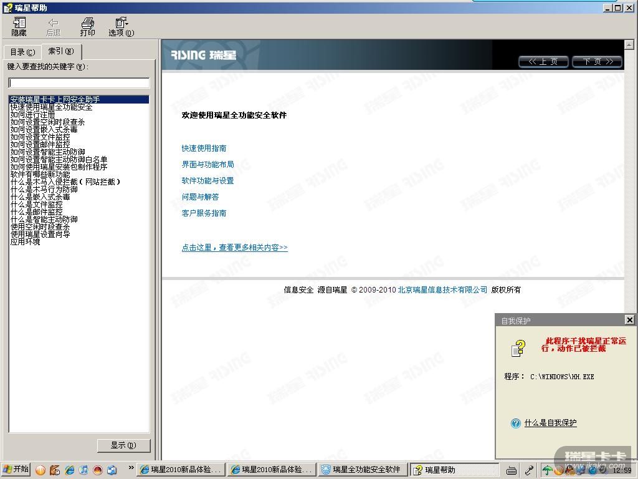
Task: Switch to the 索引 (Index) tab
Action: [x=62, y=51]
